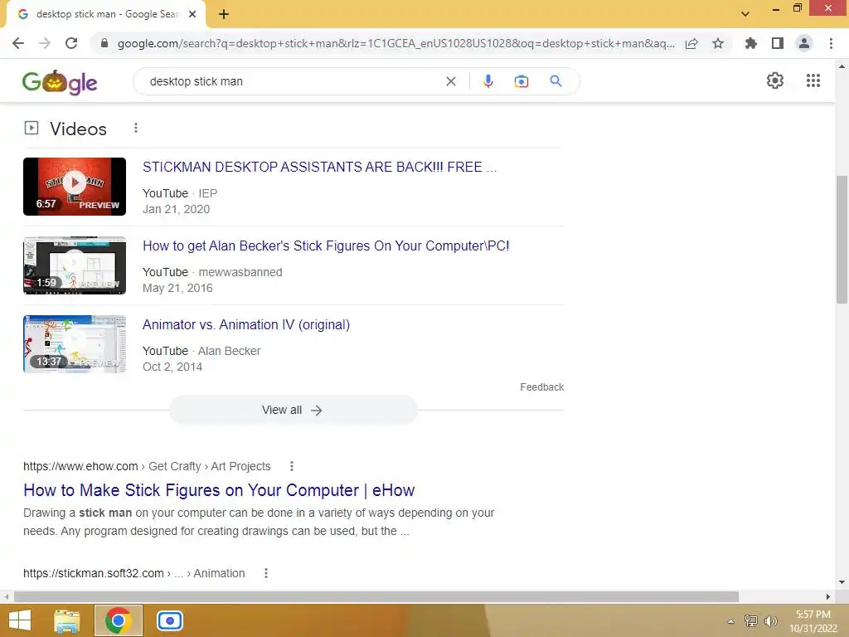Click the taskbar clock 5:57 PM
Screen dimensions: 849x637
tap(813, 615)
